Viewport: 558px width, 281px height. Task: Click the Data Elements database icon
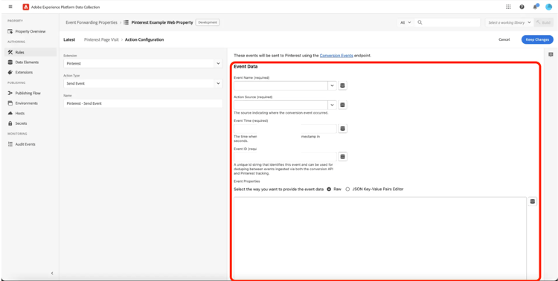pos(10,62)
